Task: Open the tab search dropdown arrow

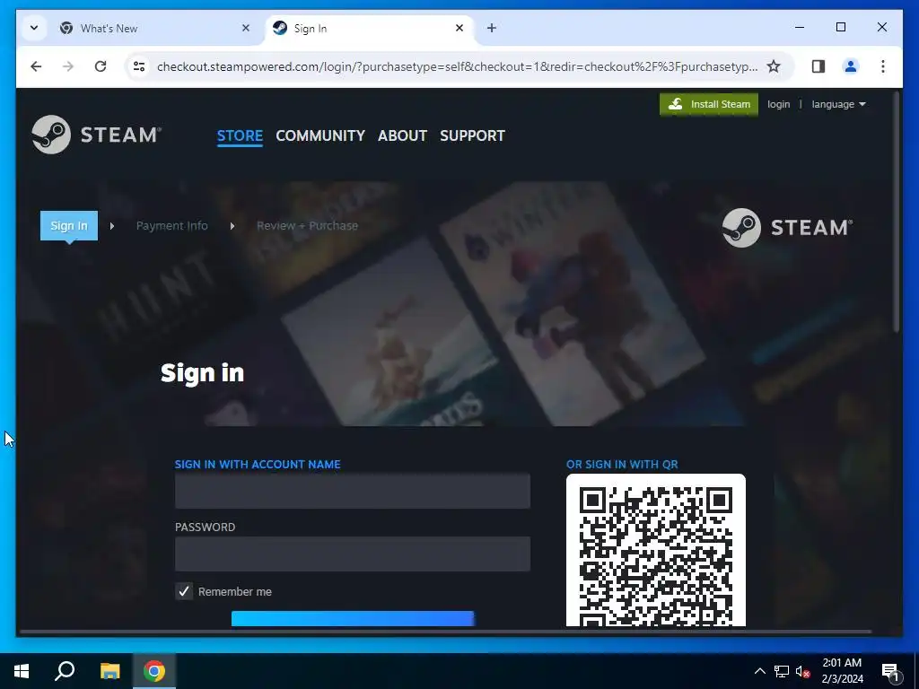Action: (34, 28)
